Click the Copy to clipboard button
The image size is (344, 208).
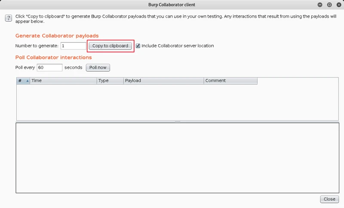coord(110,46)
